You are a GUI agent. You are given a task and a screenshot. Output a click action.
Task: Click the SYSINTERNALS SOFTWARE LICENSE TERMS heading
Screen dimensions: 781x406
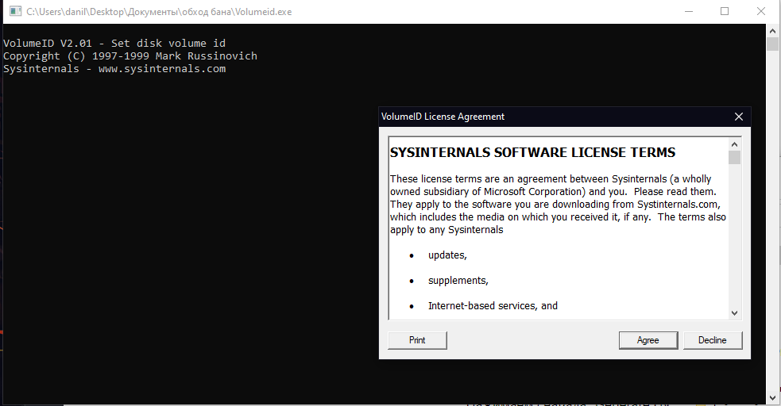(532, 152)
